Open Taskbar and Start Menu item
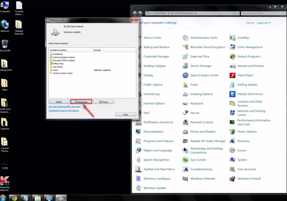The image size is (287, 201). click(159, 169)
